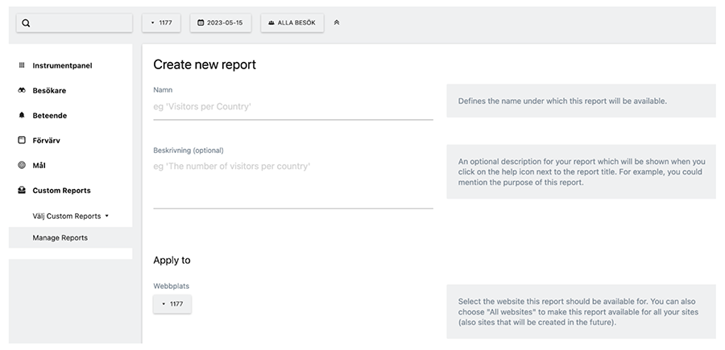Viewport: 725px width, 350px height.
Task: Click the search magnifier icon
Action: (26, 23)
